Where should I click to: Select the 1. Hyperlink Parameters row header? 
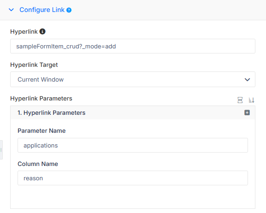coord(133,113)
